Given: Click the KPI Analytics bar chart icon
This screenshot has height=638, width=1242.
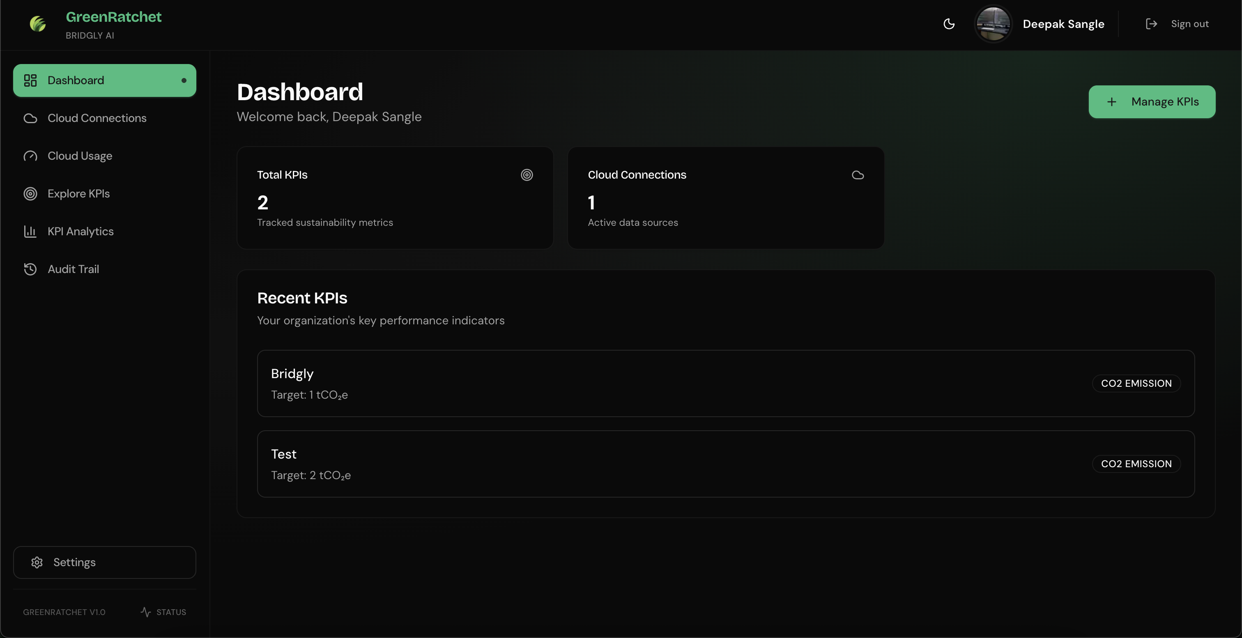Looking at the screenshot, I should [x=30, y=231].
